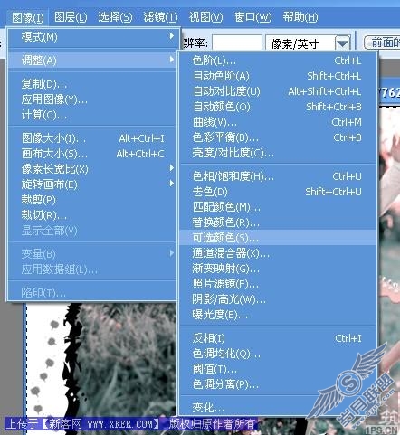Open 替换颜色(R)... dialog

278,222
